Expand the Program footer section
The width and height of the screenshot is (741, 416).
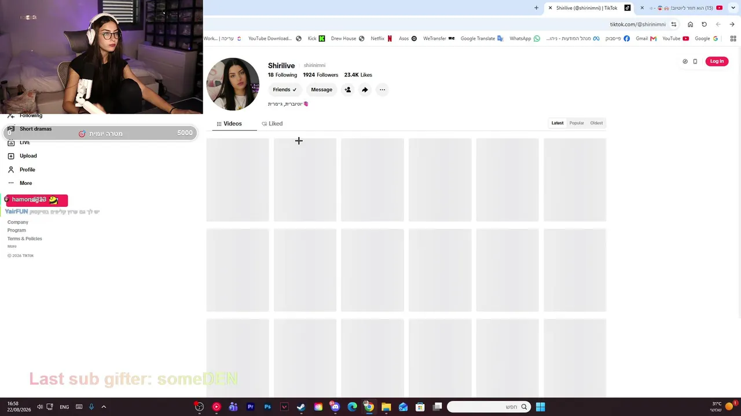point(17,231)
